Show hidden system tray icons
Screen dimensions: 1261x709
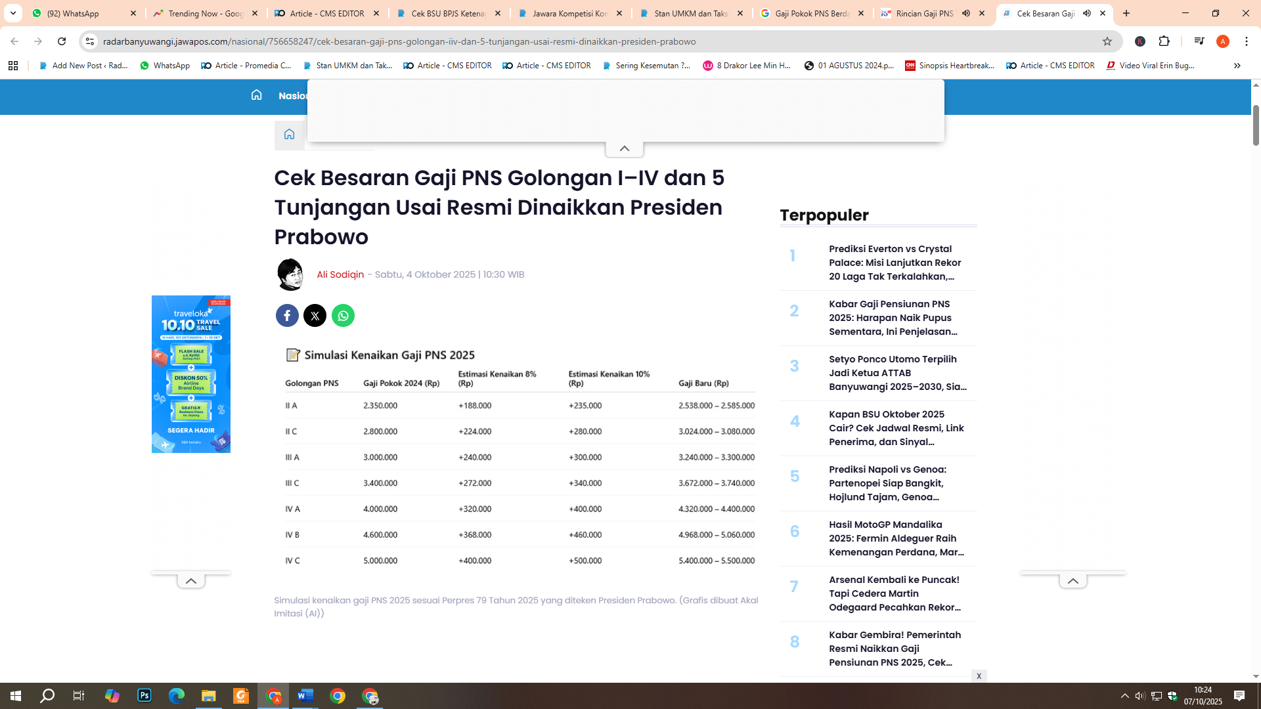[1124, 696]
